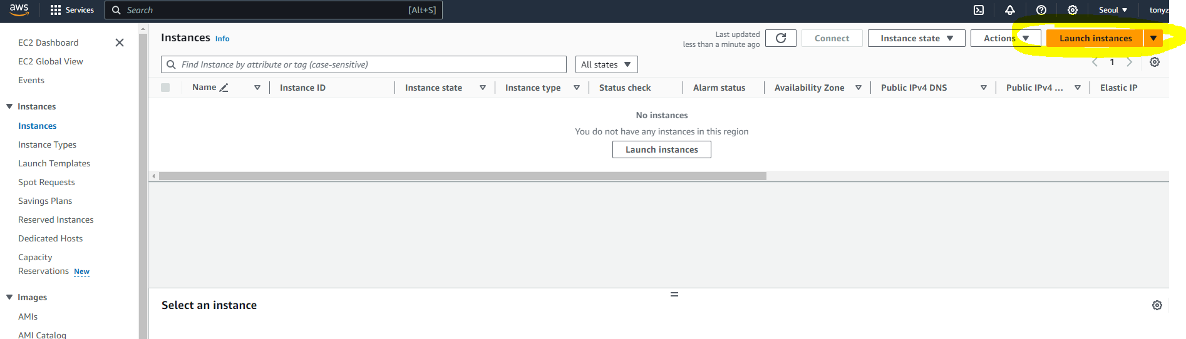
Task: Edit the Name column pencil icon
Action: click(x=224, y=88)
